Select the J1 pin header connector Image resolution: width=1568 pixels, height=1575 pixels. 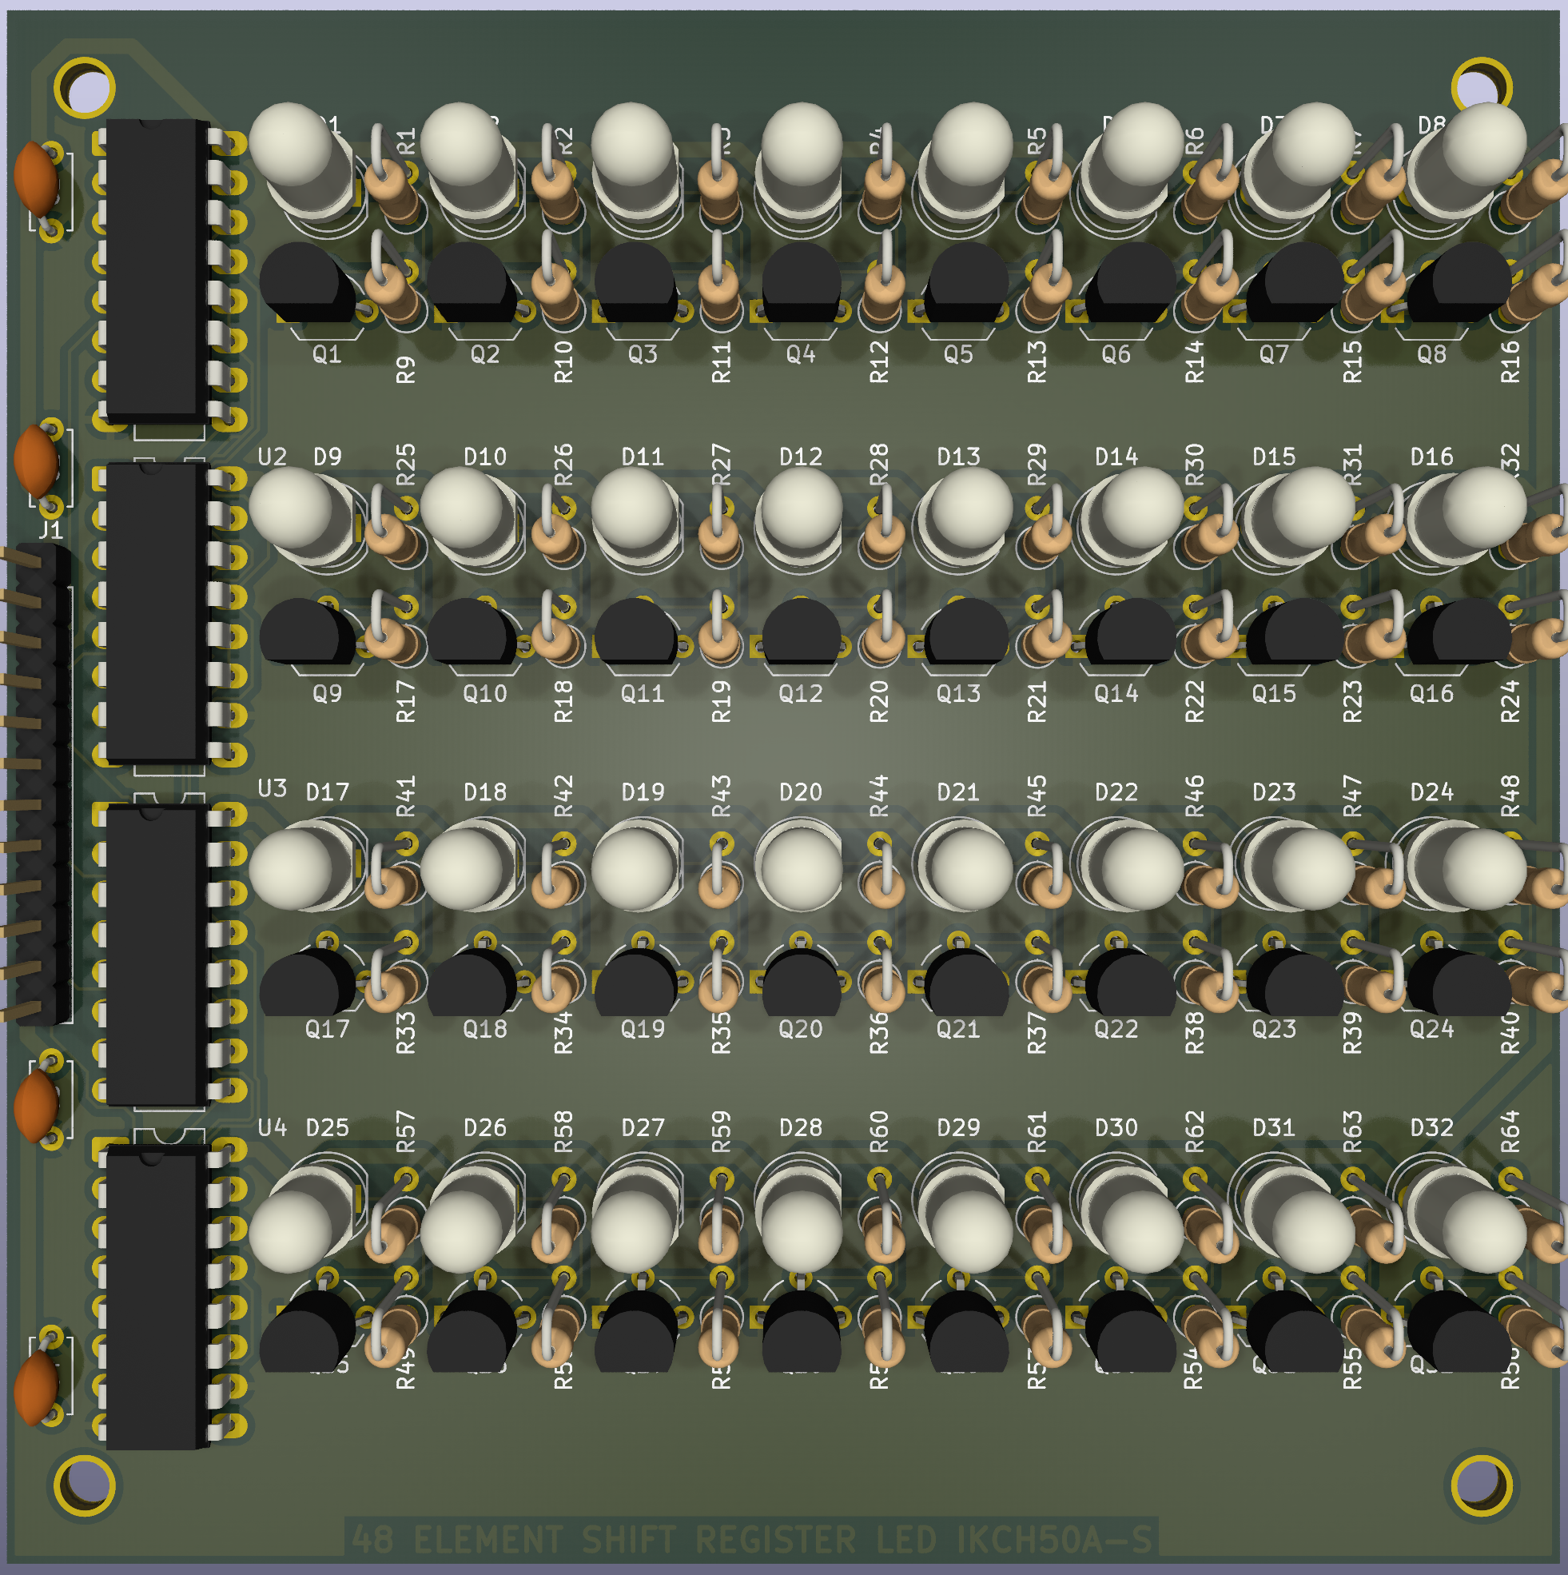pyautogui.click(x=37, y=784)
